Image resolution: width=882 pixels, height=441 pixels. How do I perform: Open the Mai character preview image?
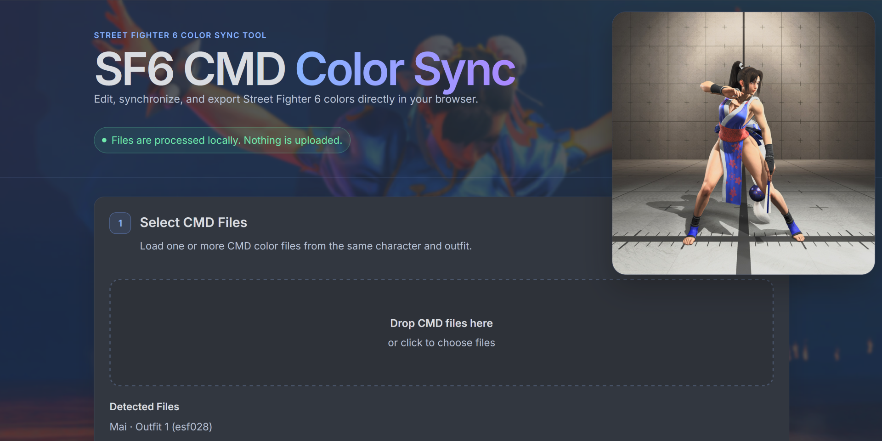[x=743, y=143]
